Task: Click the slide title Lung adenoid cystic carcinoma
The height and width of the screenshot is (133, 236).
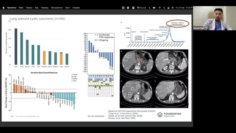Action: point(38,19)
